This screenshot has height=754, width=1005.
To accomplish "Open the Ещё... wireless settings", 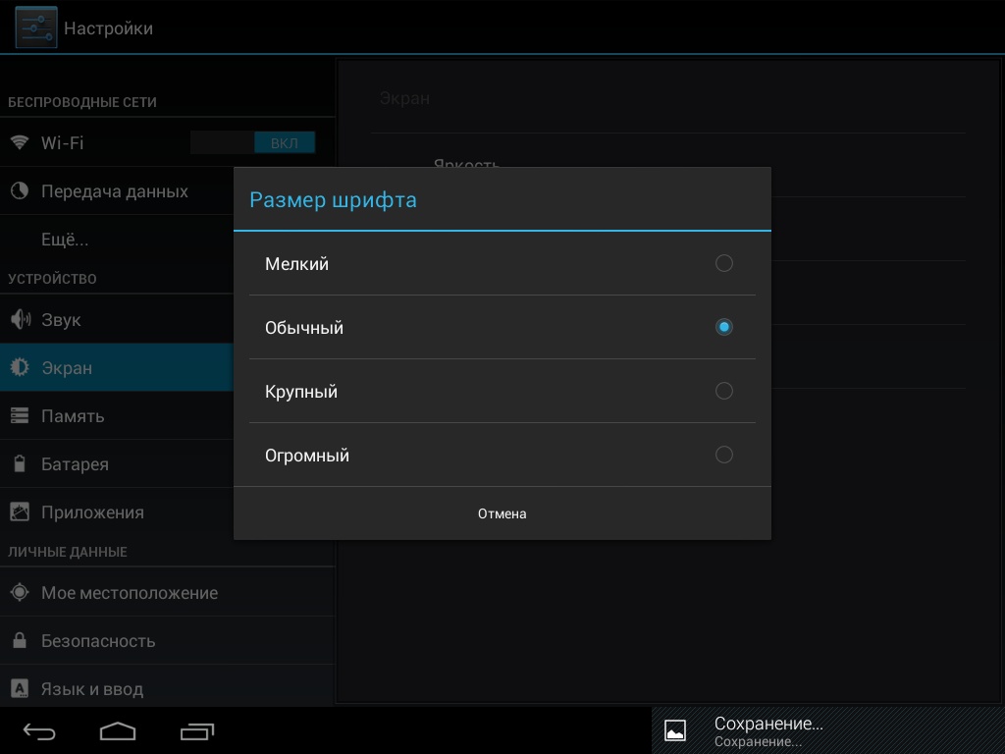I will click(x=66, y=240).
